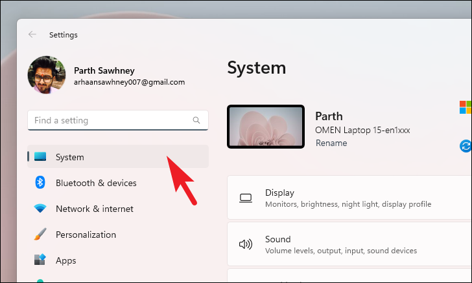Click the Parth device name heading
472x283 pixels.
pos(329,116)
